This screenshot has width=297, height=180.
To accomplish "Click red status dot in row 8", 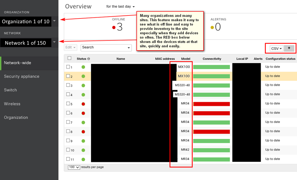I will coord(83,132).
